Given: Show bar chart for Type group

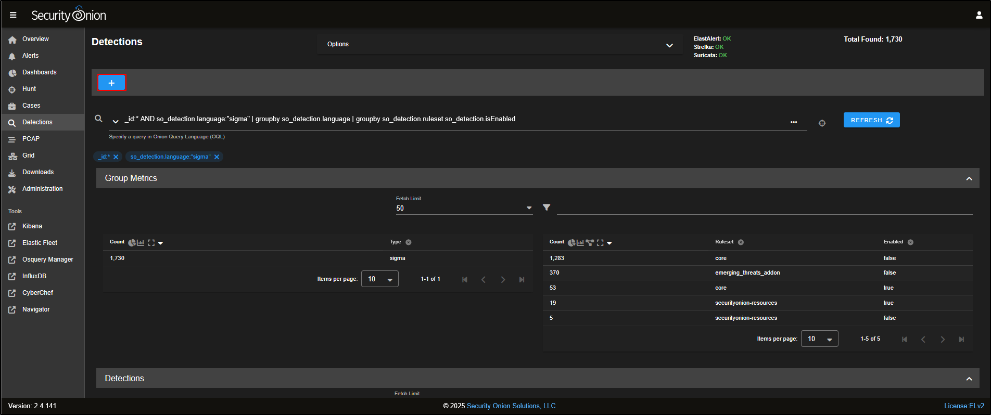Looking at the screenshot, I should (141, 243).
